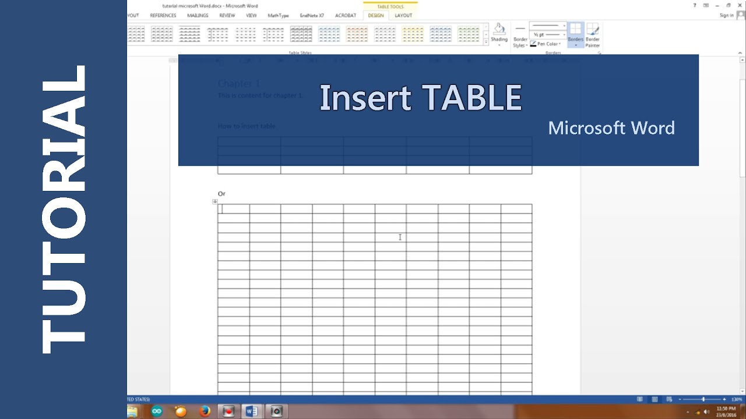Apply the green-accent table style

(469, 34)
